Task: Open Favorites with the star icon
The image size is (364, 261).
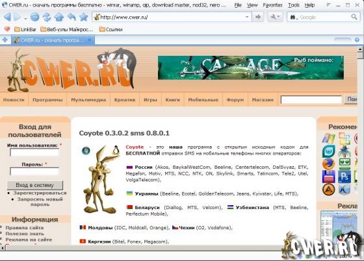Action: (84, 17)
